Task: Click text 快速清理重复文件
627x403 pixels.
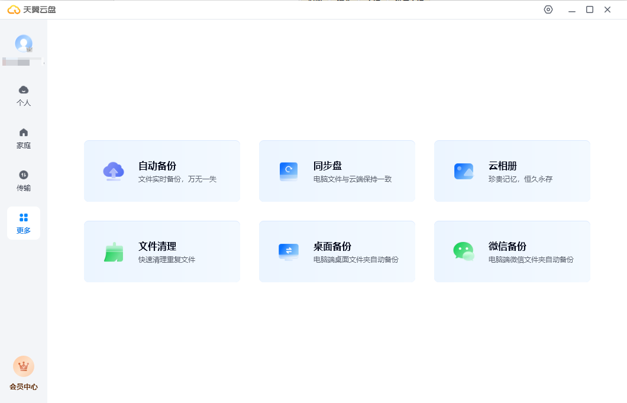Action: (167, 260)
